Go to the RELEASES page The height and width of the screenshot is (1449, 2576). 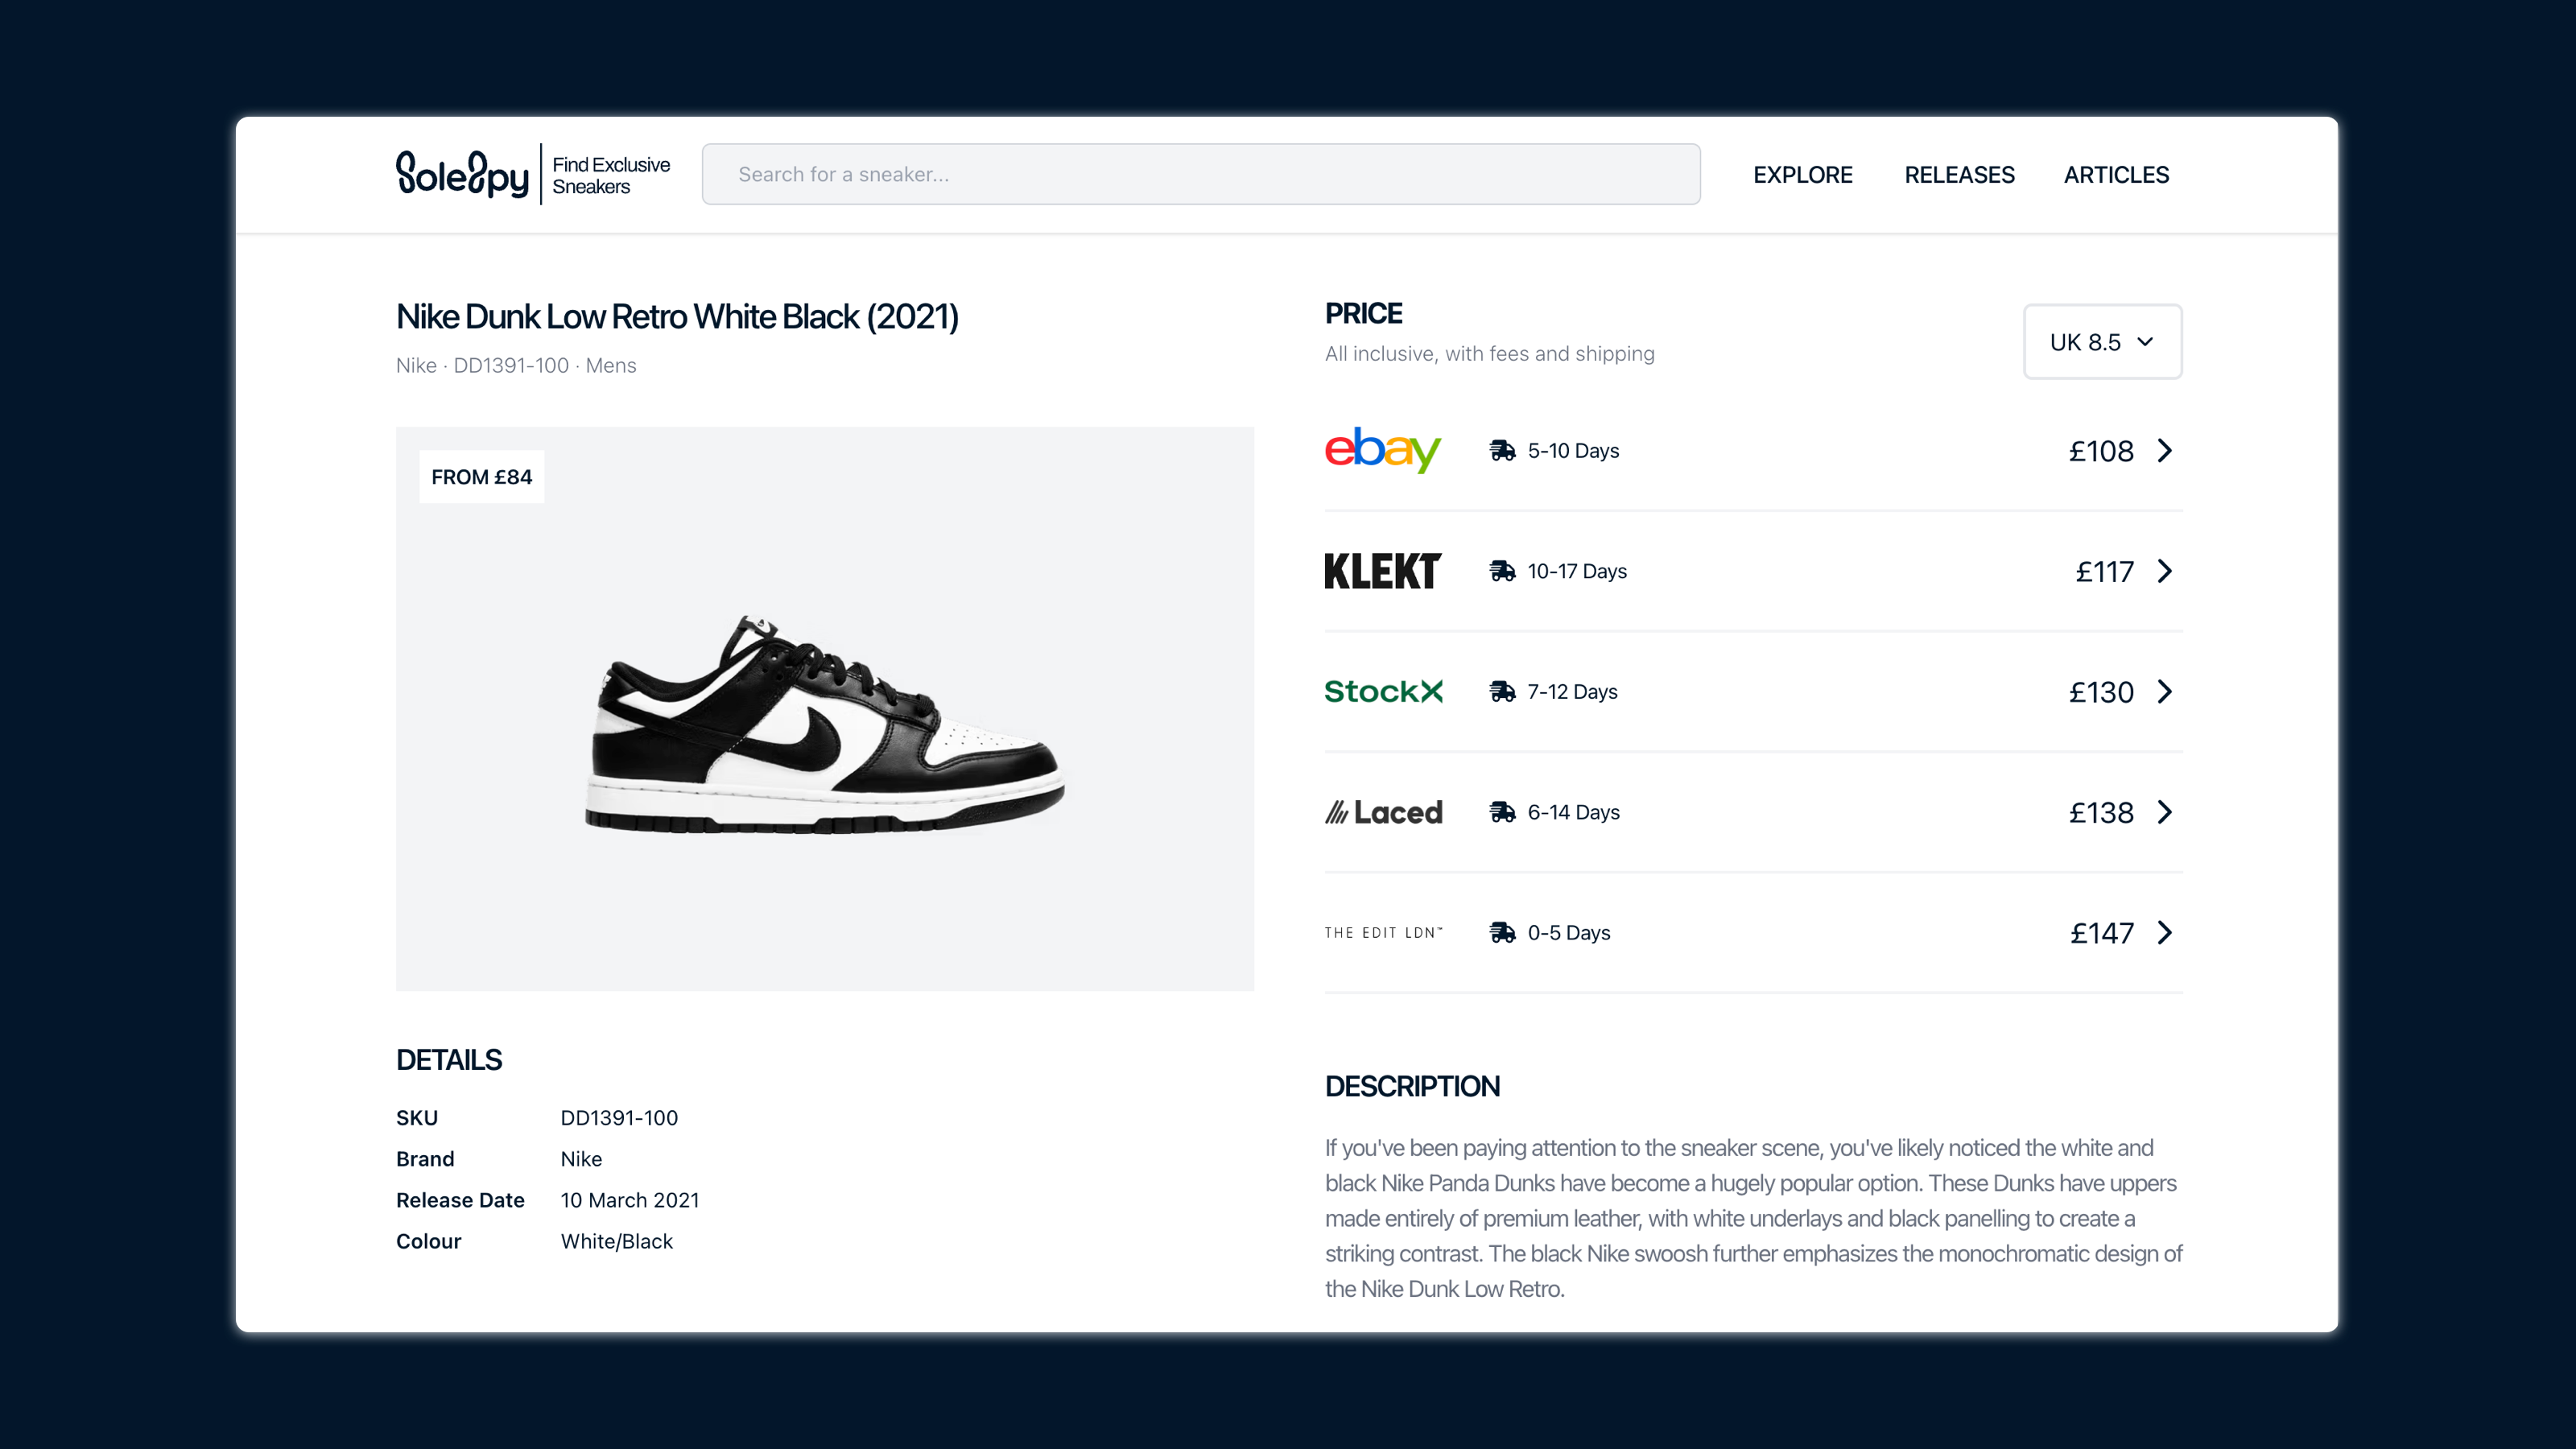tap(1959, 175)
